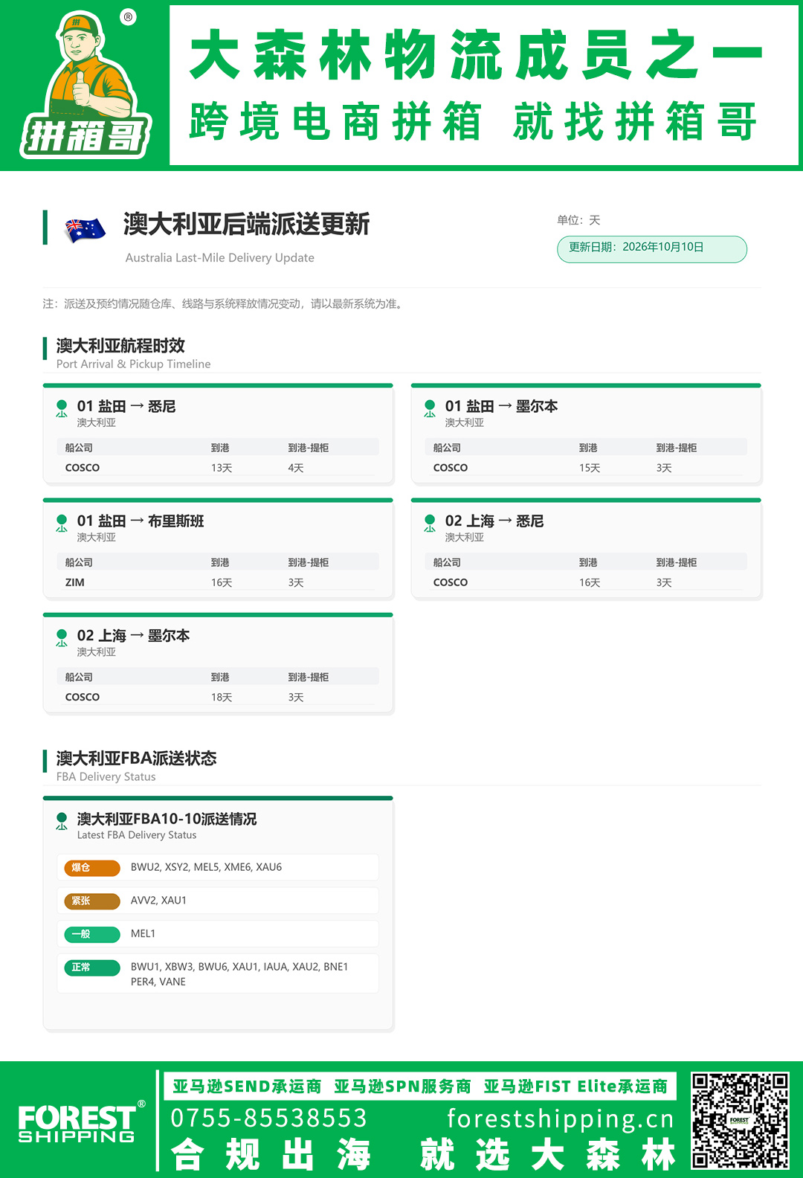Click the forestshipping.cn website address
The height and width of the screenshot is (1178, 803).
pyautogui.click(x=561, y=1119)
